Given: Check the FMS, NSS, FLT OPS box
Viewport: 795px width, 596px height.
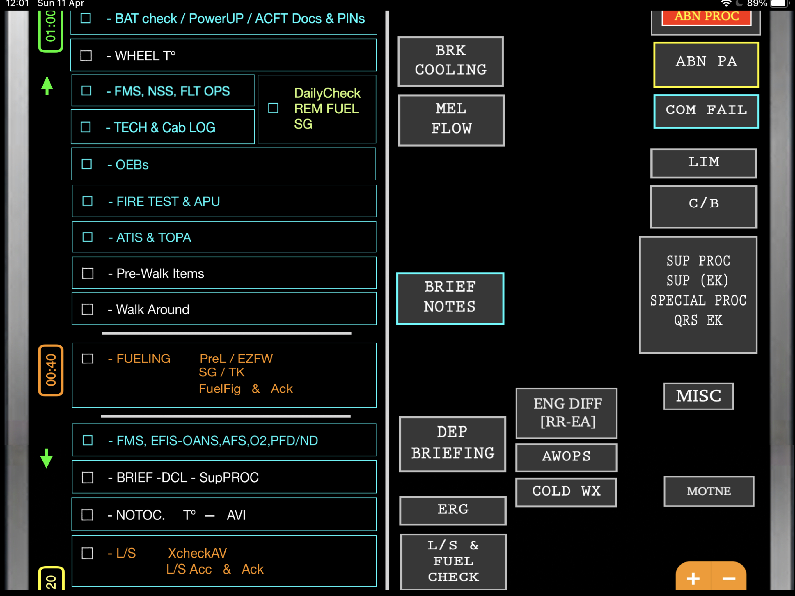Looking at the screenshot, I should [86, 91].
